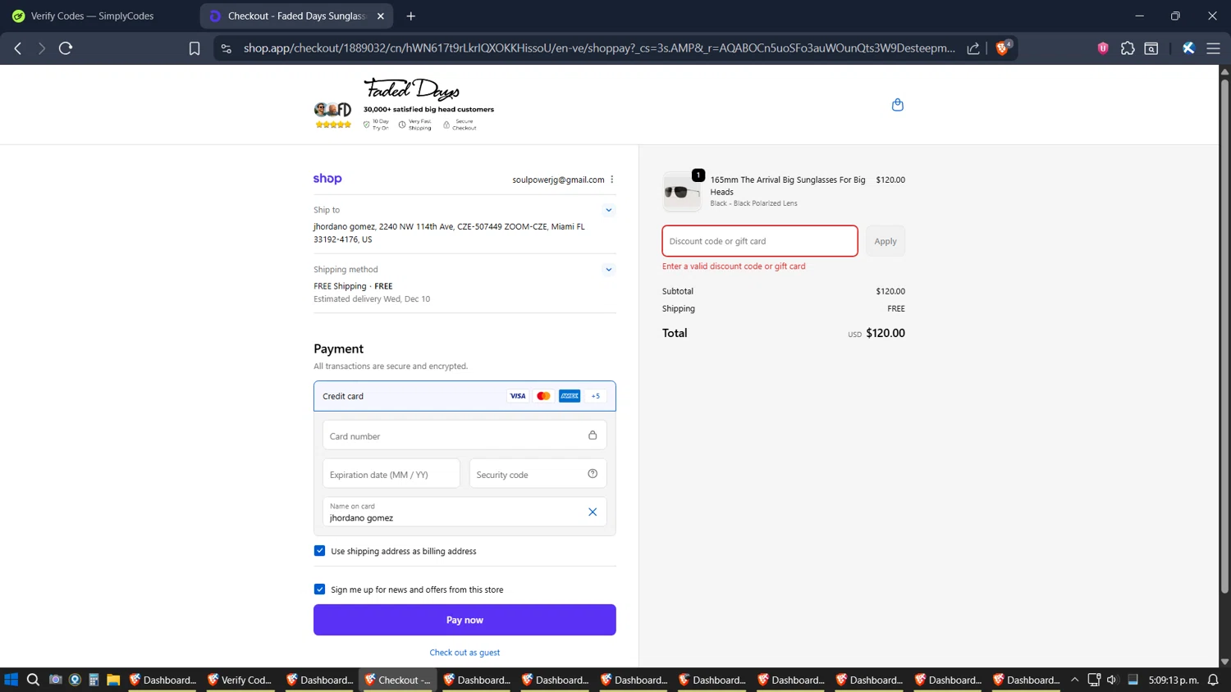
Task: Click the browser address bar URL
Action: point(599,48)
